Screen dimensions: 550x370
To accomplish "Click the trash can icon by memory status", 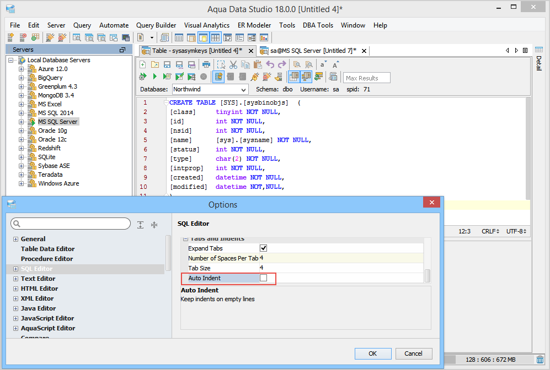I will (x=540, y=359).
